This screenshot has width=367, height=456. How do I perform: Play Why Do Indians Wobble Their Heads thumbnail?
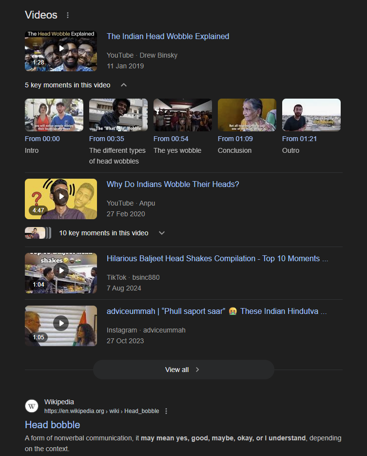61,199
